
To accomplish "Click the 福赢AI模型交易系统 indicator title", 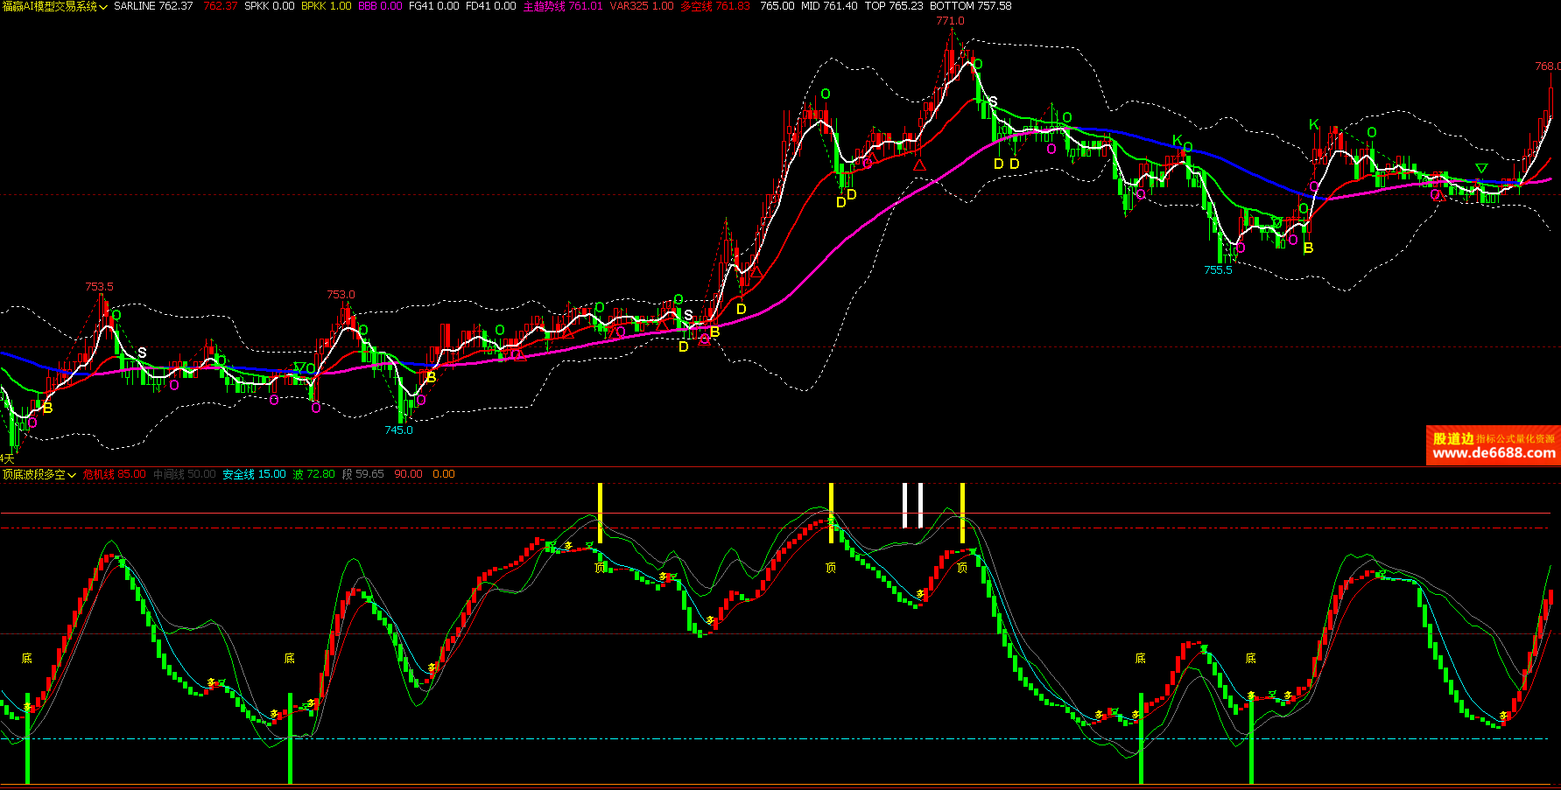I will click(x=49, y=6).
